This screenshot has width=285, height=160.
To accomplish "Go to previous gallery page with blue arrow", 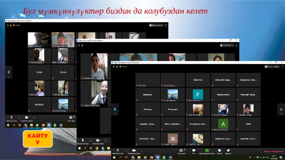I will pos(115,109).
